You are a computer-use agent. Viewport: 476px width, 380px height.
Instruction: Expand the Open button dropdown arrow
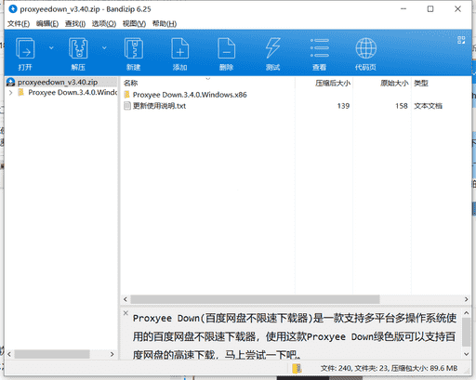tap(51, 47)
